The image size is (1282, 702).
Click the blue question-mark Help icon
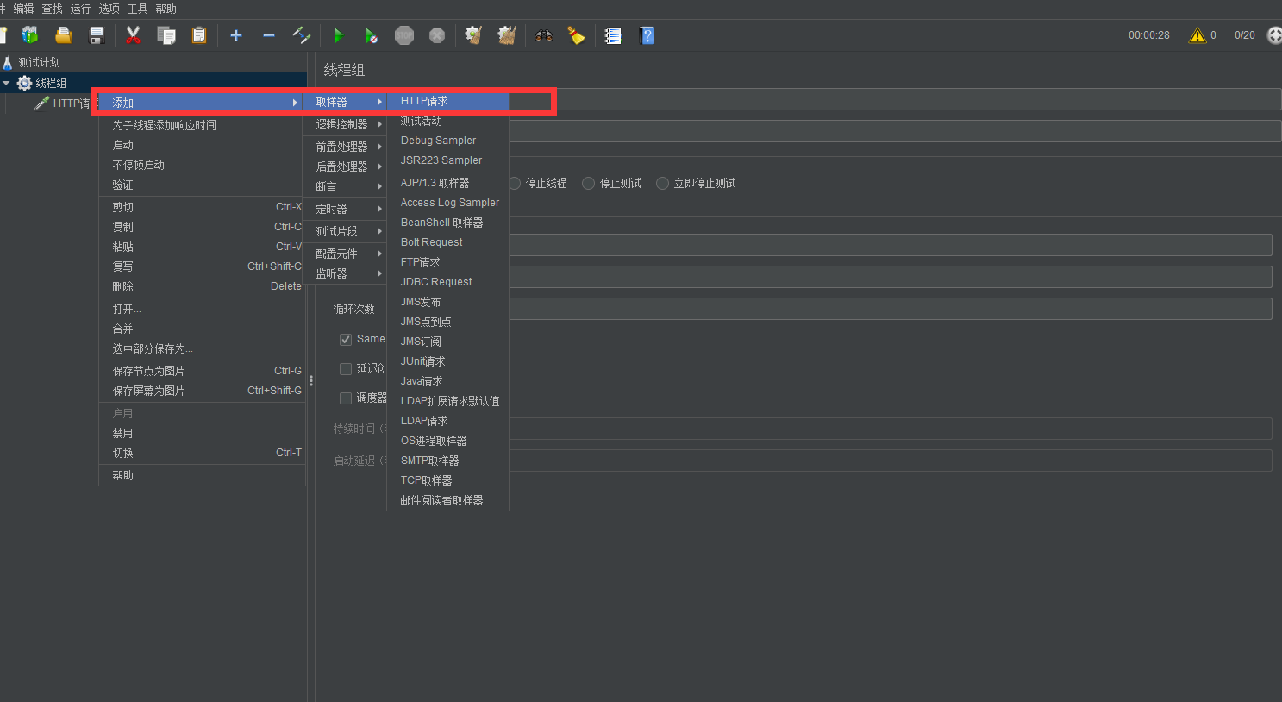[647, 35]
